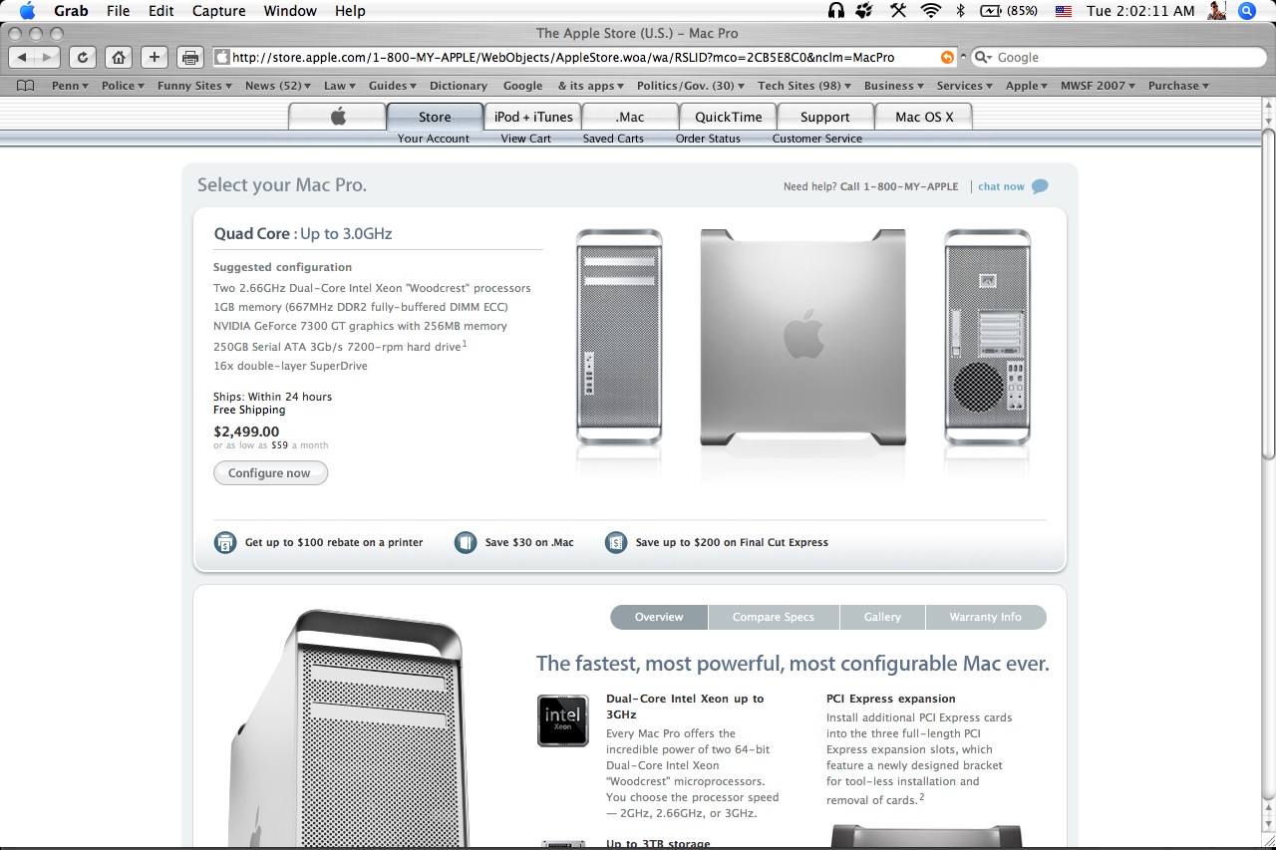The width and height of the screenshot is (1276, 850).
Task: Expand the News (52) bookmarks folder
Action: point(277,86)
